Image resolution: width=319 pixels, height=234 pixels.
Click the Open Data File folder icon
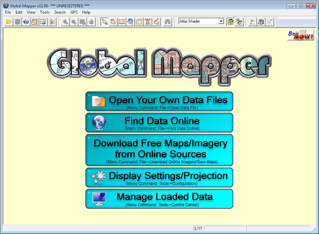9,22
